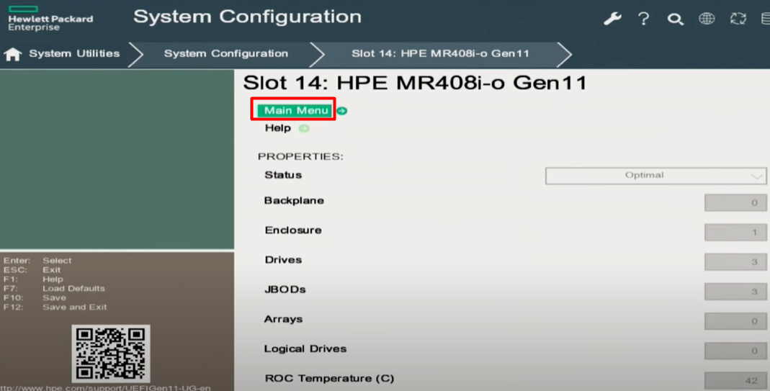Screen dimensions: 770x391
Task: Click the "PROPERTIES:" section heading
Action: click(x=300, y=157)
